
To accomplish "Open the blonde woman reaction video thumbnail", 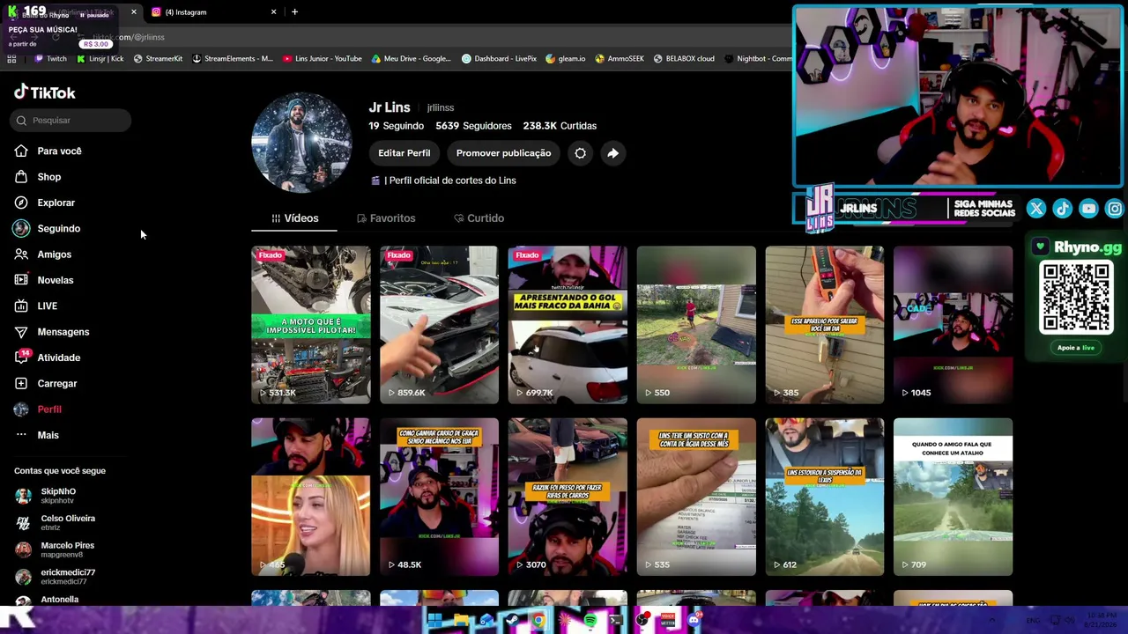I will coord(311,497).
